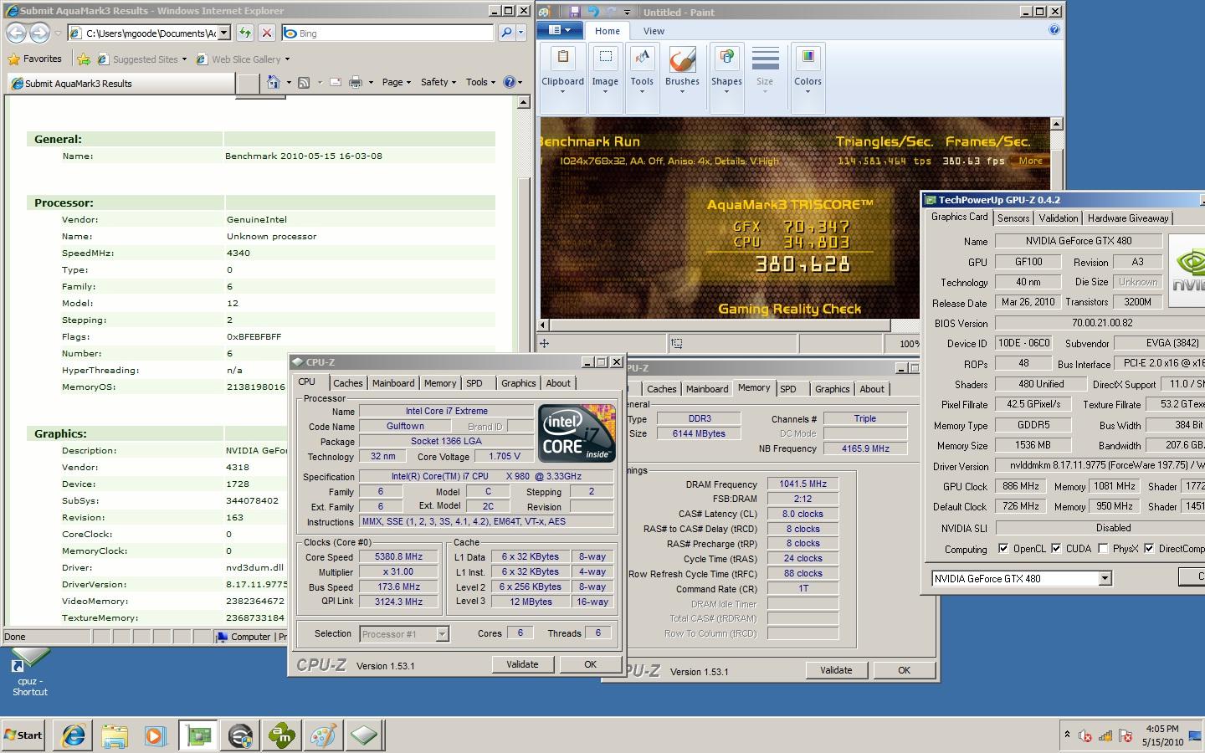
Task: Toggle the DirectCompute checkbox in GPU-Z
Action: coord(1149,549)
